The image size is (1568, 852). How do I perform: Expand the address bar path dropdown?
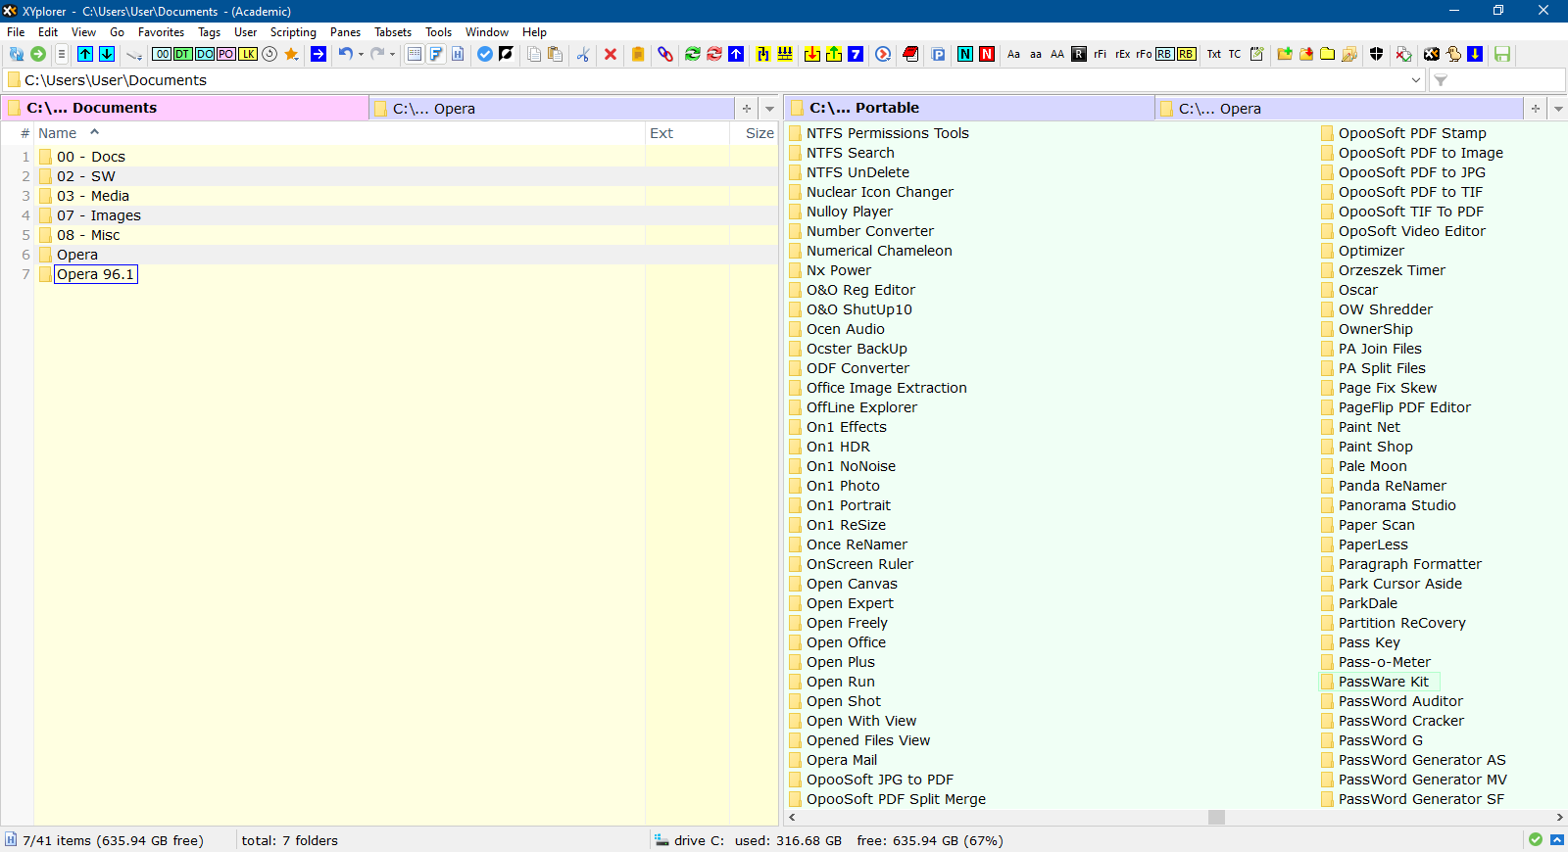pos(1416,80)
